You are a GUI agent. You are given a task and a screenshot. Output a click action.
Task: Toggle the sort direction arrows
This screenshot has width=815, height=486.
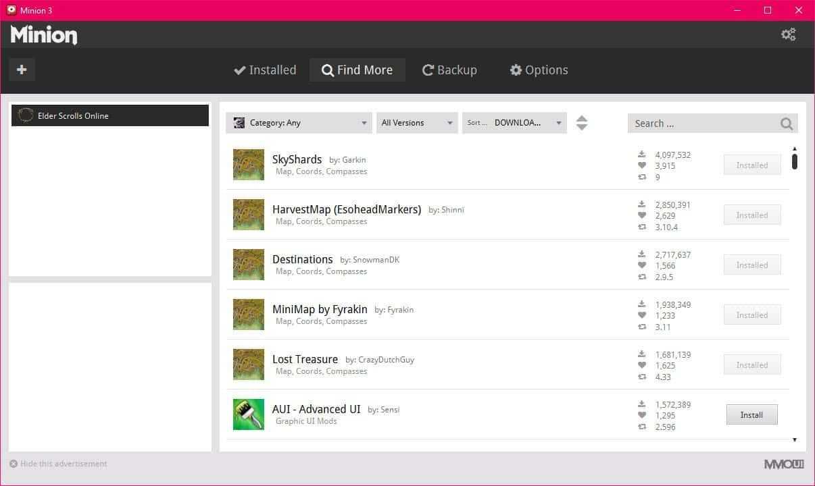[x=582, y=123]
